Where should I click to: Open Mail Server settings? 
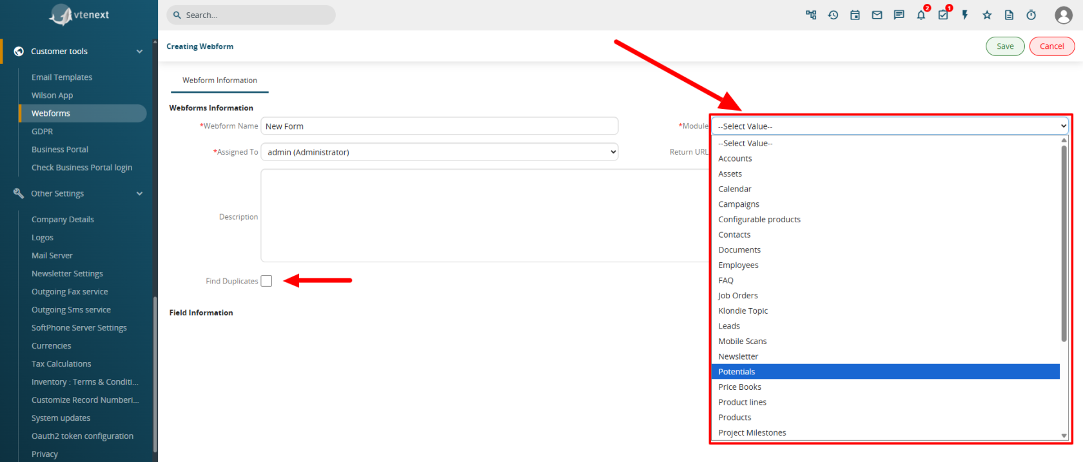click(52, 256)
